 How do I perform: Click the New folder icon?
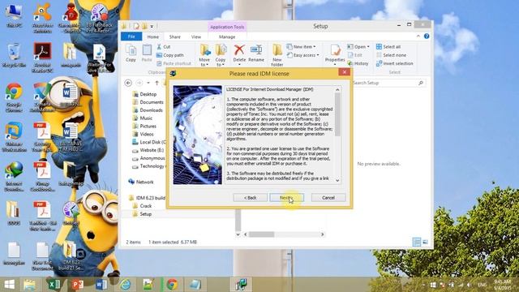point(277,55)
